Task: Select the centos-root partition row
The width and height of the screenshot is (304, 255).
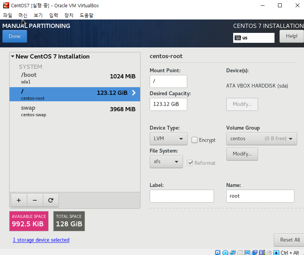Action: pos(75,94)
